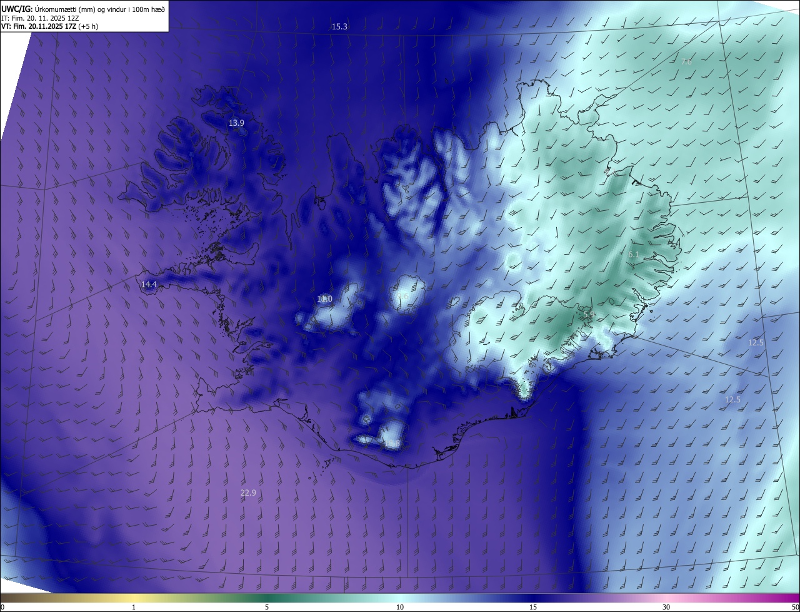Screen dimensions: 800x612
Task: Click the legend tick label 15
Action: point(533,607)
